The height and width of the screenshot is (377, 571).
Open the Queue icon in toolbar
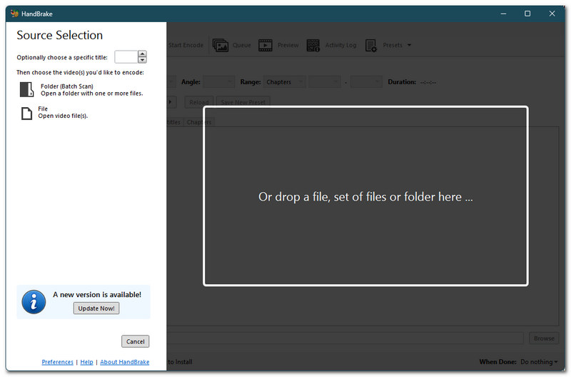point(221,45)
